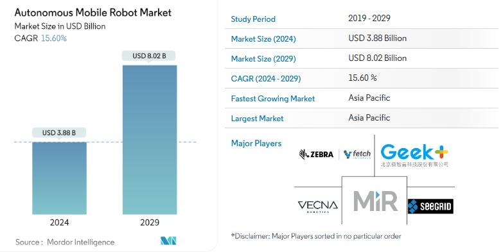Click the Major Players heading

pos(256,143)
